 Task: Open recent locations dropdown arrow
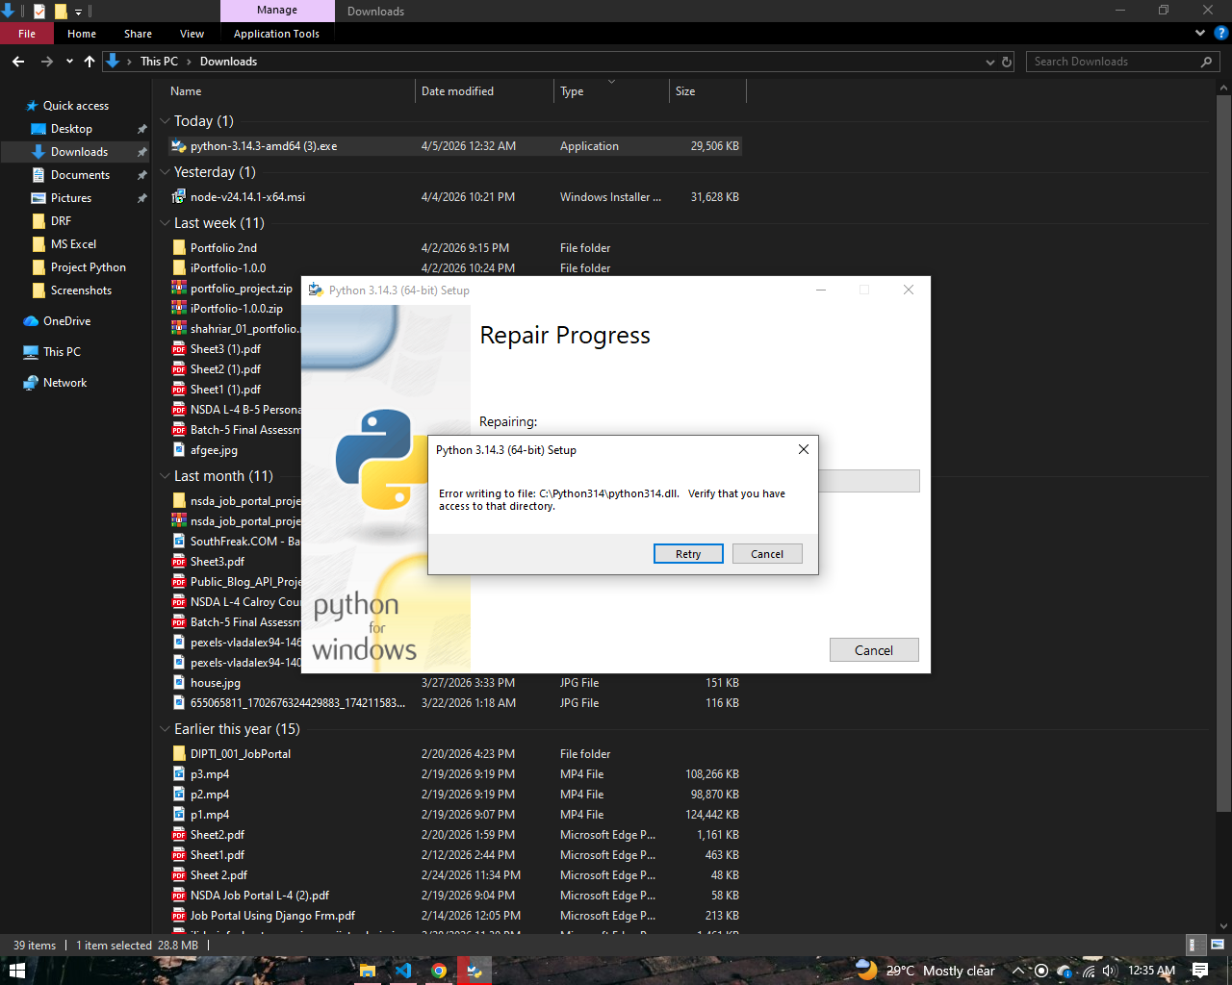coord(69,62)
